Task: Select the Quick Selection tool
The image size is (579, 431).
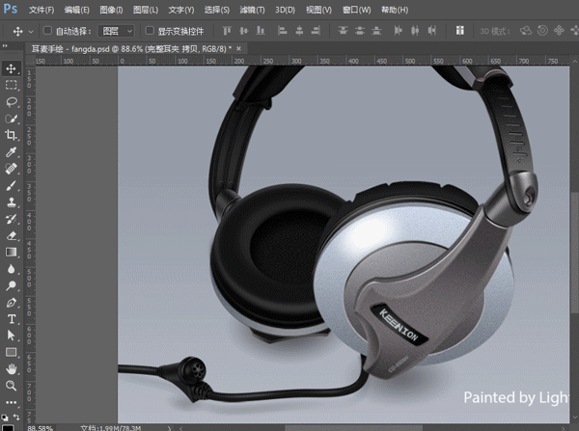Action: coord(11,119)
